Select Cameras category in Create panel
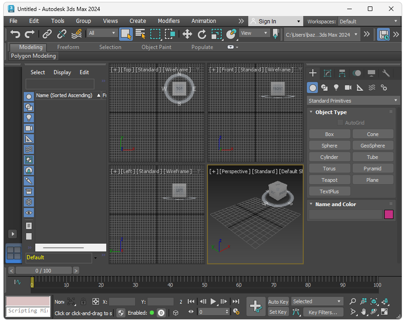Screen dimensions: 404x322 (348, 88)
